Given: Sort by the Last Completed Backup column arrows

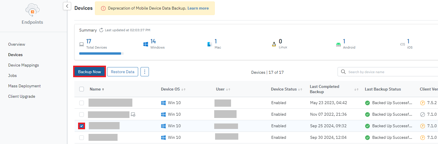Looking at the screenshot, I should pos(356,89).
